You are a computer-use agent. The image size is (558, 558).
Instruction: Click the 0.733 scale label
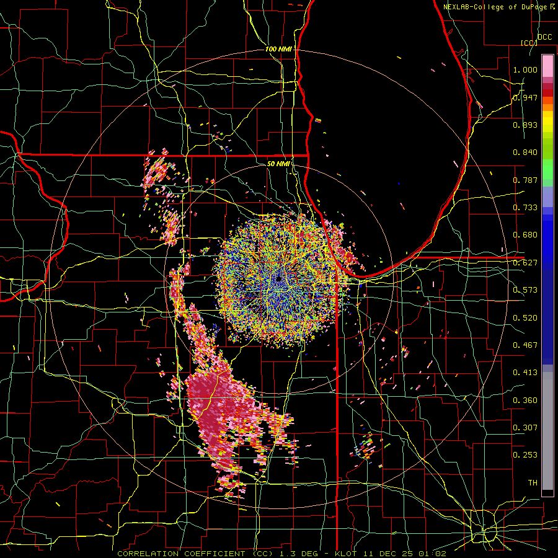(x=525, y=208)
